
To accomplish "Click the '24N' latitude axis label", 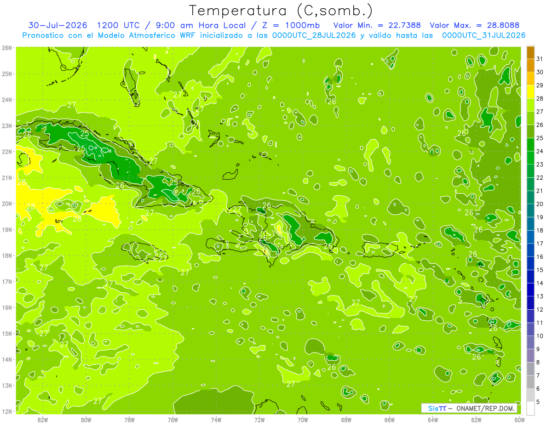I will pyautogui.click(x=6, y=100).
